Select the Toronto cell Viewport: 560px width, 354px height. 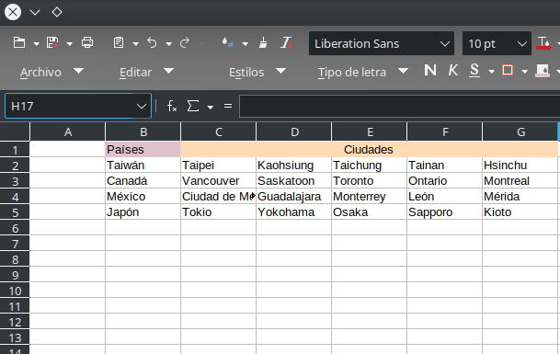coord(370,181)
